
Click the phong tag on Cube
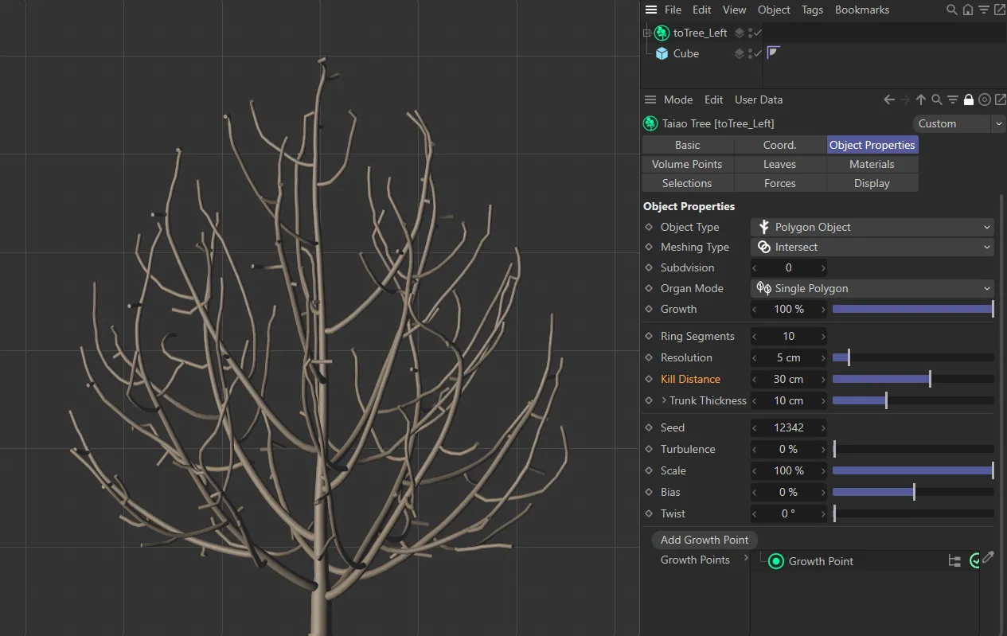tap(773, 53)
